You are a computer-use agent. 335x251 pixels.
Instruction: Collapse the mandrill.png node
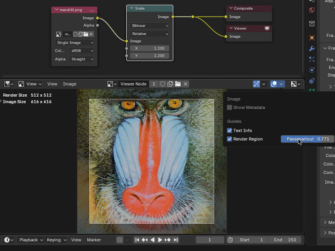(56, 10)
